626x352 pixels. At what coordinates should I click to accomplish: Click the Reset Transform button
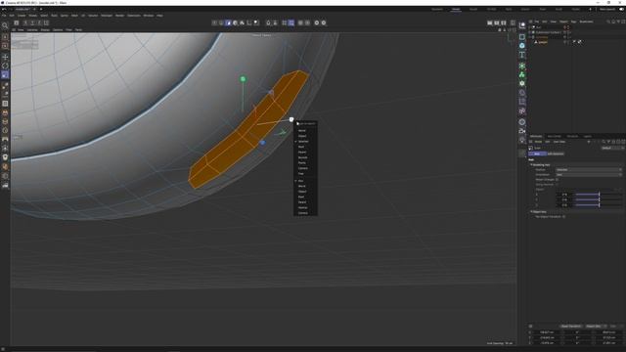click(571, 326)
